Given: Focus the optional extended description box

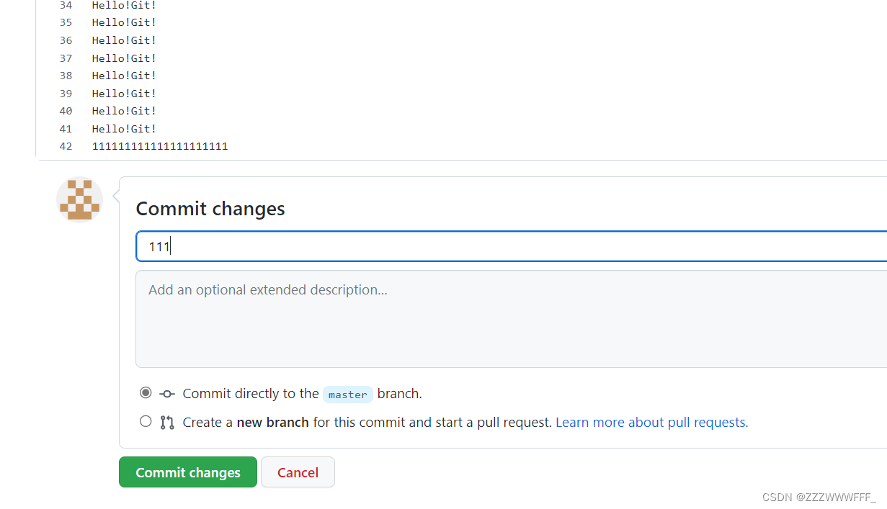Looking at the screenshot, I should tap(512, 319).
